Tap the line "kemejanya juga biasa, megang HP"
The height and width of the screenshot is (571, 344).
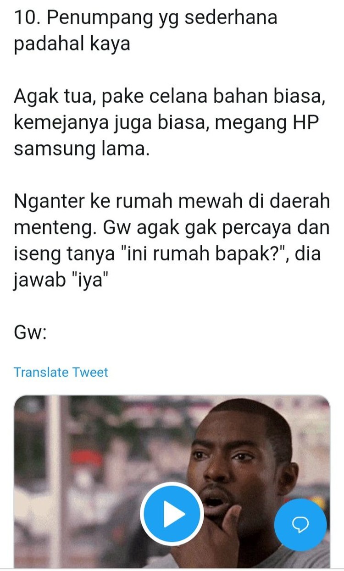(166, 124)
